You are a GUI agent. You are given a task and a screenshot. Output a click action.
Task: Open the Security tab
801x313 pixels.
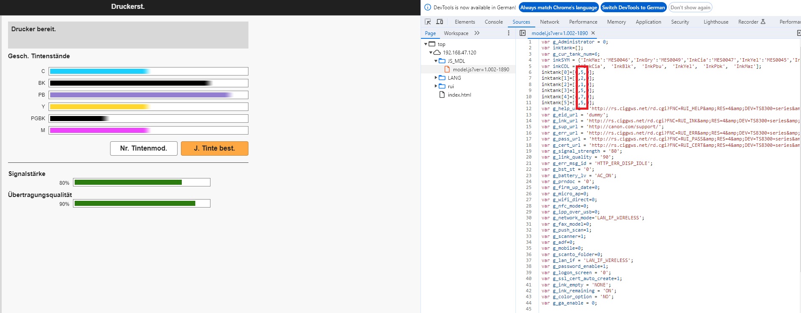(x=680, y=22)
